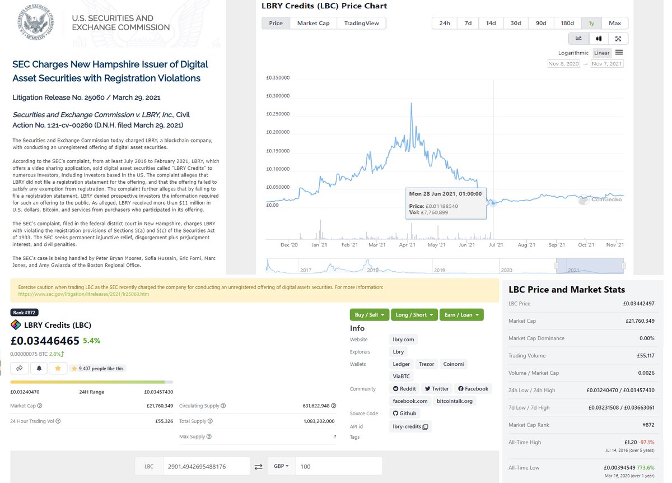Open the Facebook community link
This screenshot has height=483, width=672.
[x=473, y=388]
